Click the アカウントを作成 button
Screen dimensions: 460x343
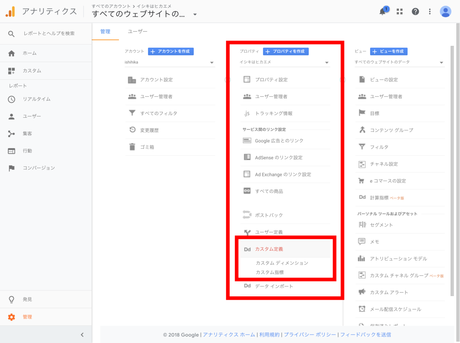171,51
